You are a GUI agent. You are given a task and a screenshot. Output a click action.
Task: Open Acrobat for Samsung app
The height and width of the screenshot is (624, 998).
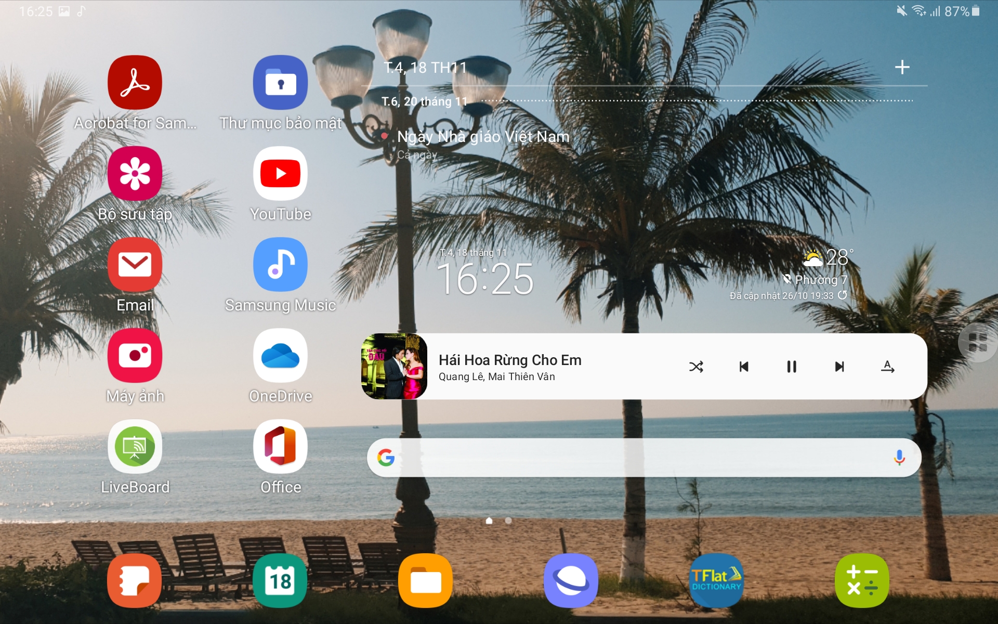click(x=136, y=82)
